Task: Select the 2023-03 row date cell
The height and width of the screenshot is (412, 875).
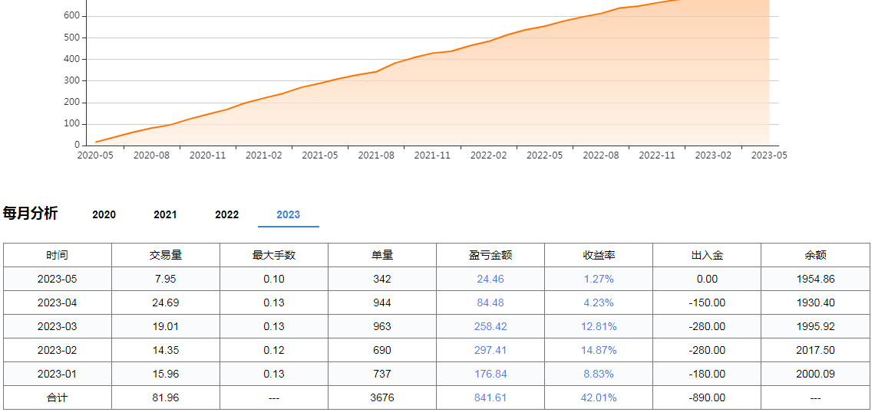Action: [x=58, y=327]
